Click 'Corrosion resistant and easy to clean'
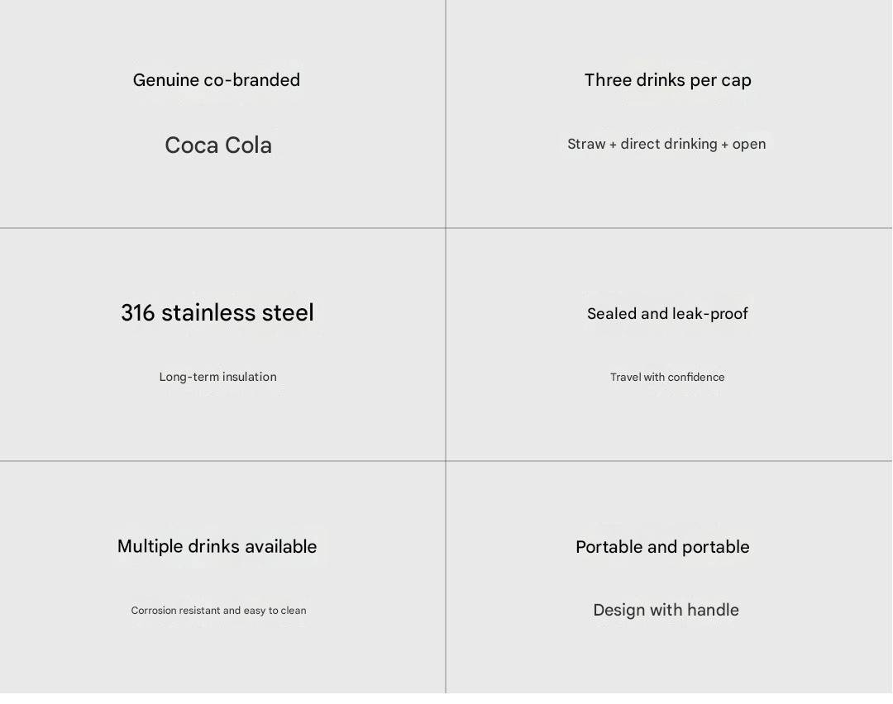 218,610
